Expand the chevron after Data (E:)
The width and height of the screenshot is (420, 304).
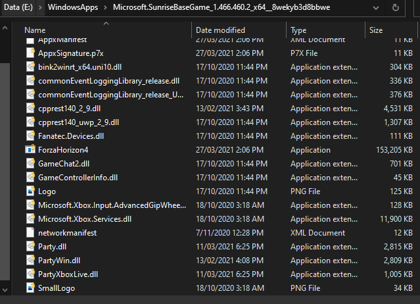(x=40, y=7)
